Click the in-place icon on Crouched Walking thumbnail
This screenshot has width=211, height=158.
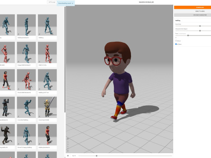pos(18,116)
